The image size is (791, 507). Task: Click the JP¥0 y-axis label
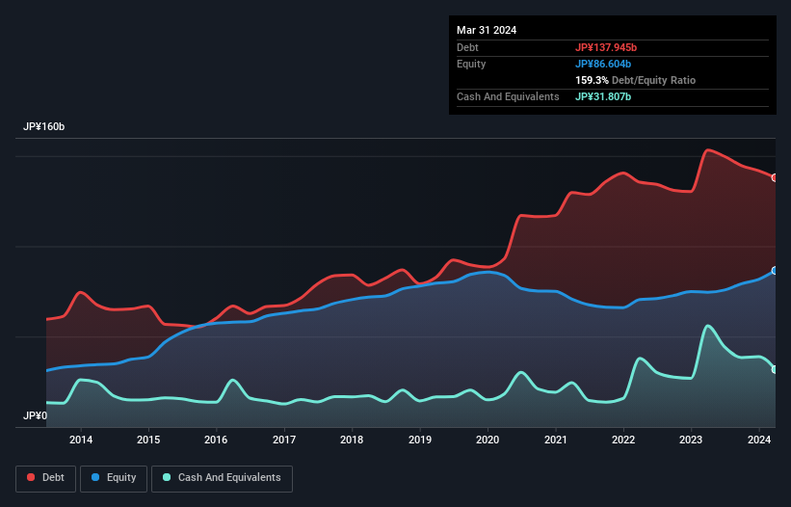pyautogui.click(x=35, y=415)
